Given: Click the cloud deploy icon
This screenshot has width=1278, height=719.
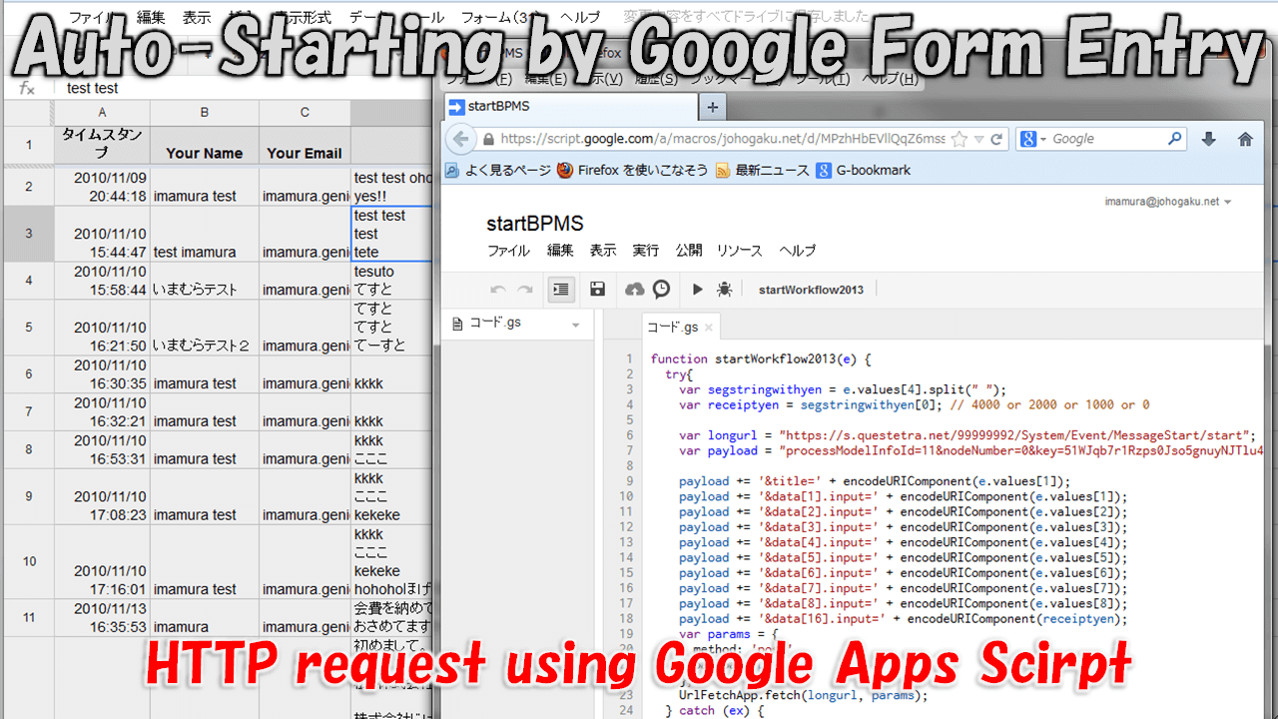Looking at the screenshot, I should 635,289.
